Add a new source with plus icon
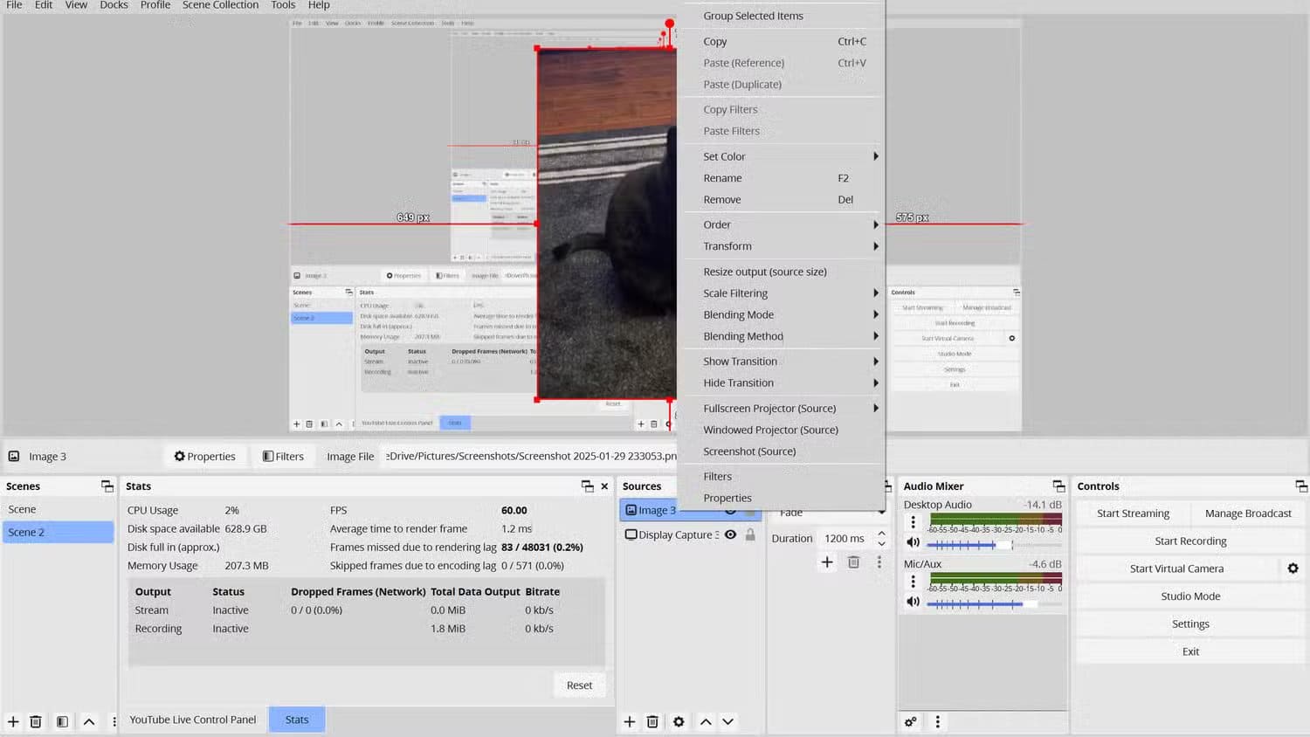The height and width of the screenshot is (737, 1310). tap(629, 721)
